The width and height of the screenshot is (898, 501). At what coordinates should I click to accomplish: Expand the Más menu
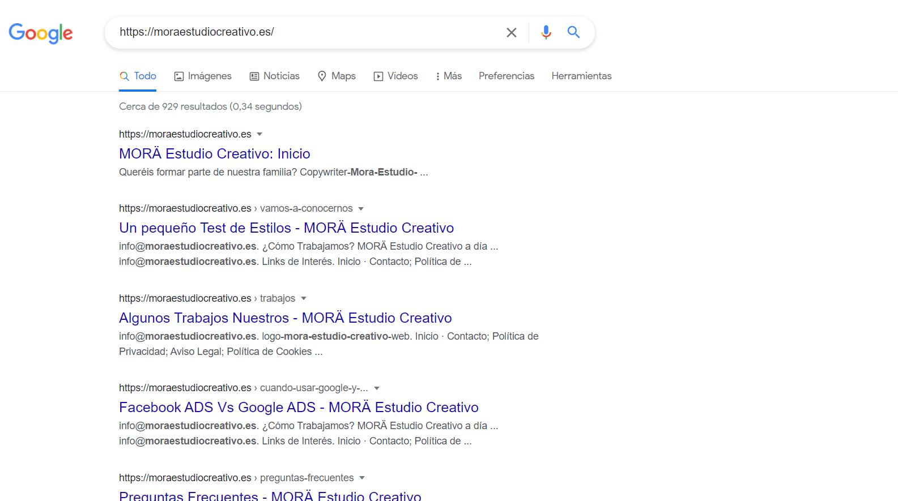click(x=448, y=76)
